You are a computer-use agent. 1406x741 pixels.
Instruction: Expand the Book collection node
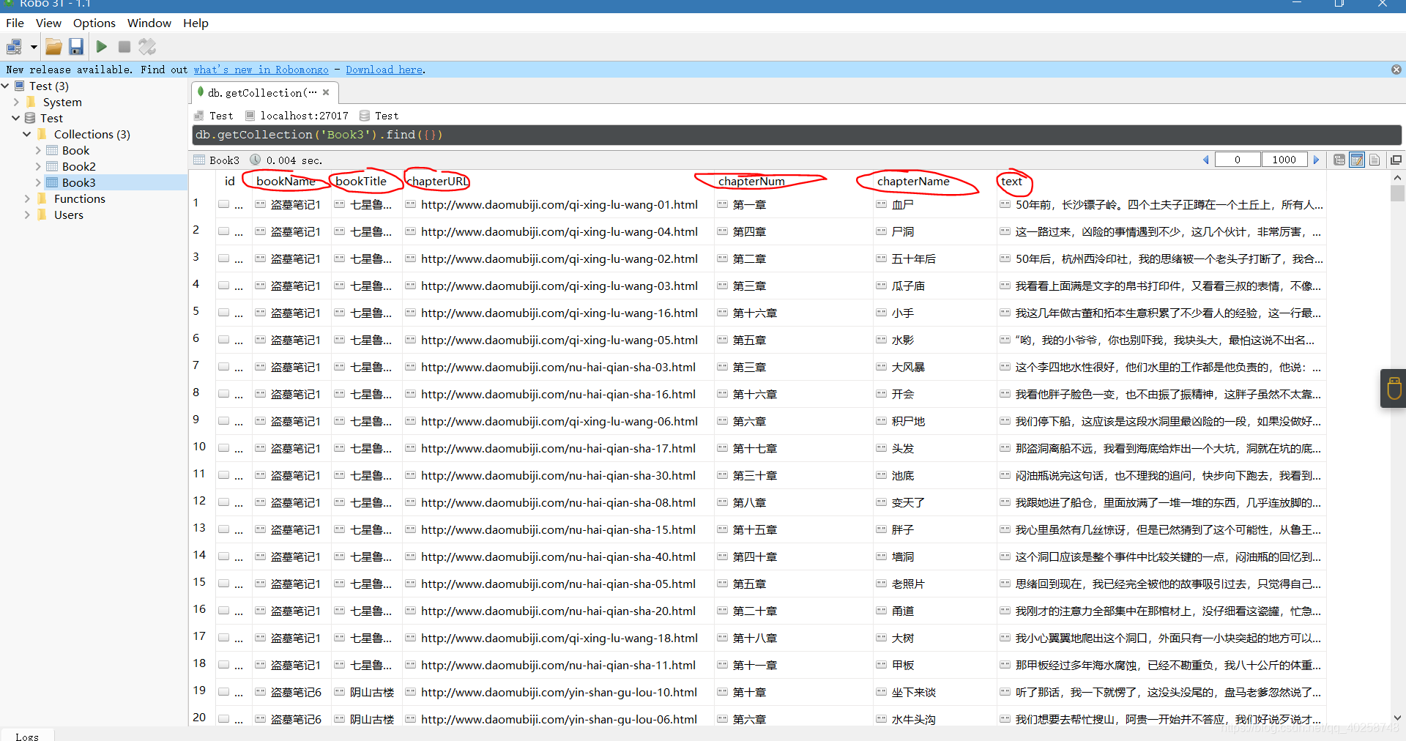pos(38,150)
